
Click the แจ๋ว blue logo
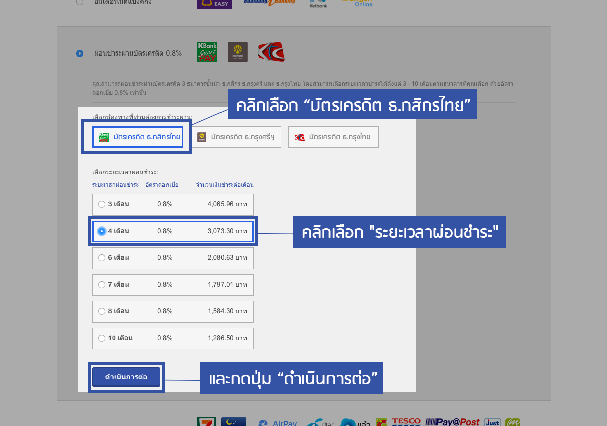tap(356, 423)
